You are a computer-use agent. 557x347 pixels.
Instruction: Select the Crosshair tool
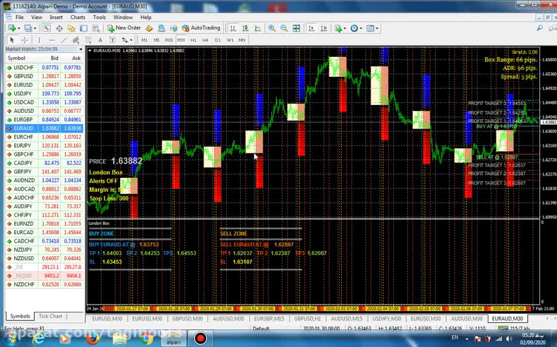click(25, 40)
